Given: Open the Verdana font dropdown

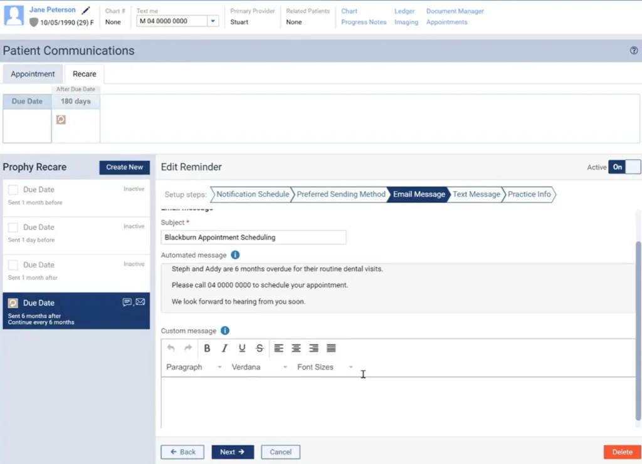Looking at the screenshot, I should click(259, 367).
